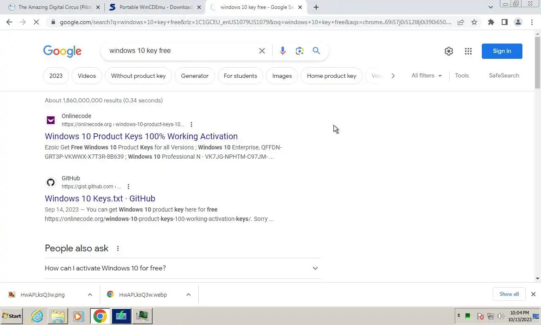Select the For students chip
This screenshot has width=541, height=325.
tap(240, 76)
